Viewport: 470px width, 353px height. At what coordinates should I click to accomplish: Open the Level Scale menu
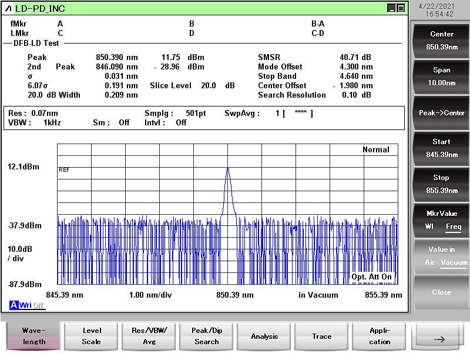tap(91, 337)
